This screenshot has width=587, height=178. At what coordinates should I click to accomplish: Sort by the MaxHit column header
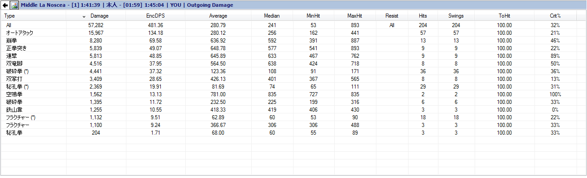[x=355, y=16]
